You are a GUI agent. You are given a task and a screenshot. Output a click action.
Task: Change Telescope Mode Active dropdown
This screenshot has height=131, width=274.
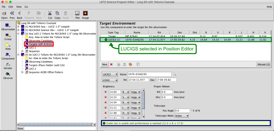click(182, 116)
